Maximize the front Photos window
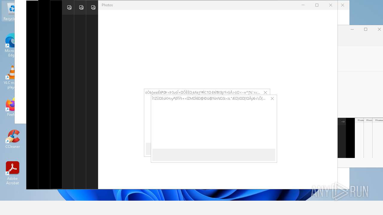The width and height of the screenshot is (383, 215). click(317, 5)
